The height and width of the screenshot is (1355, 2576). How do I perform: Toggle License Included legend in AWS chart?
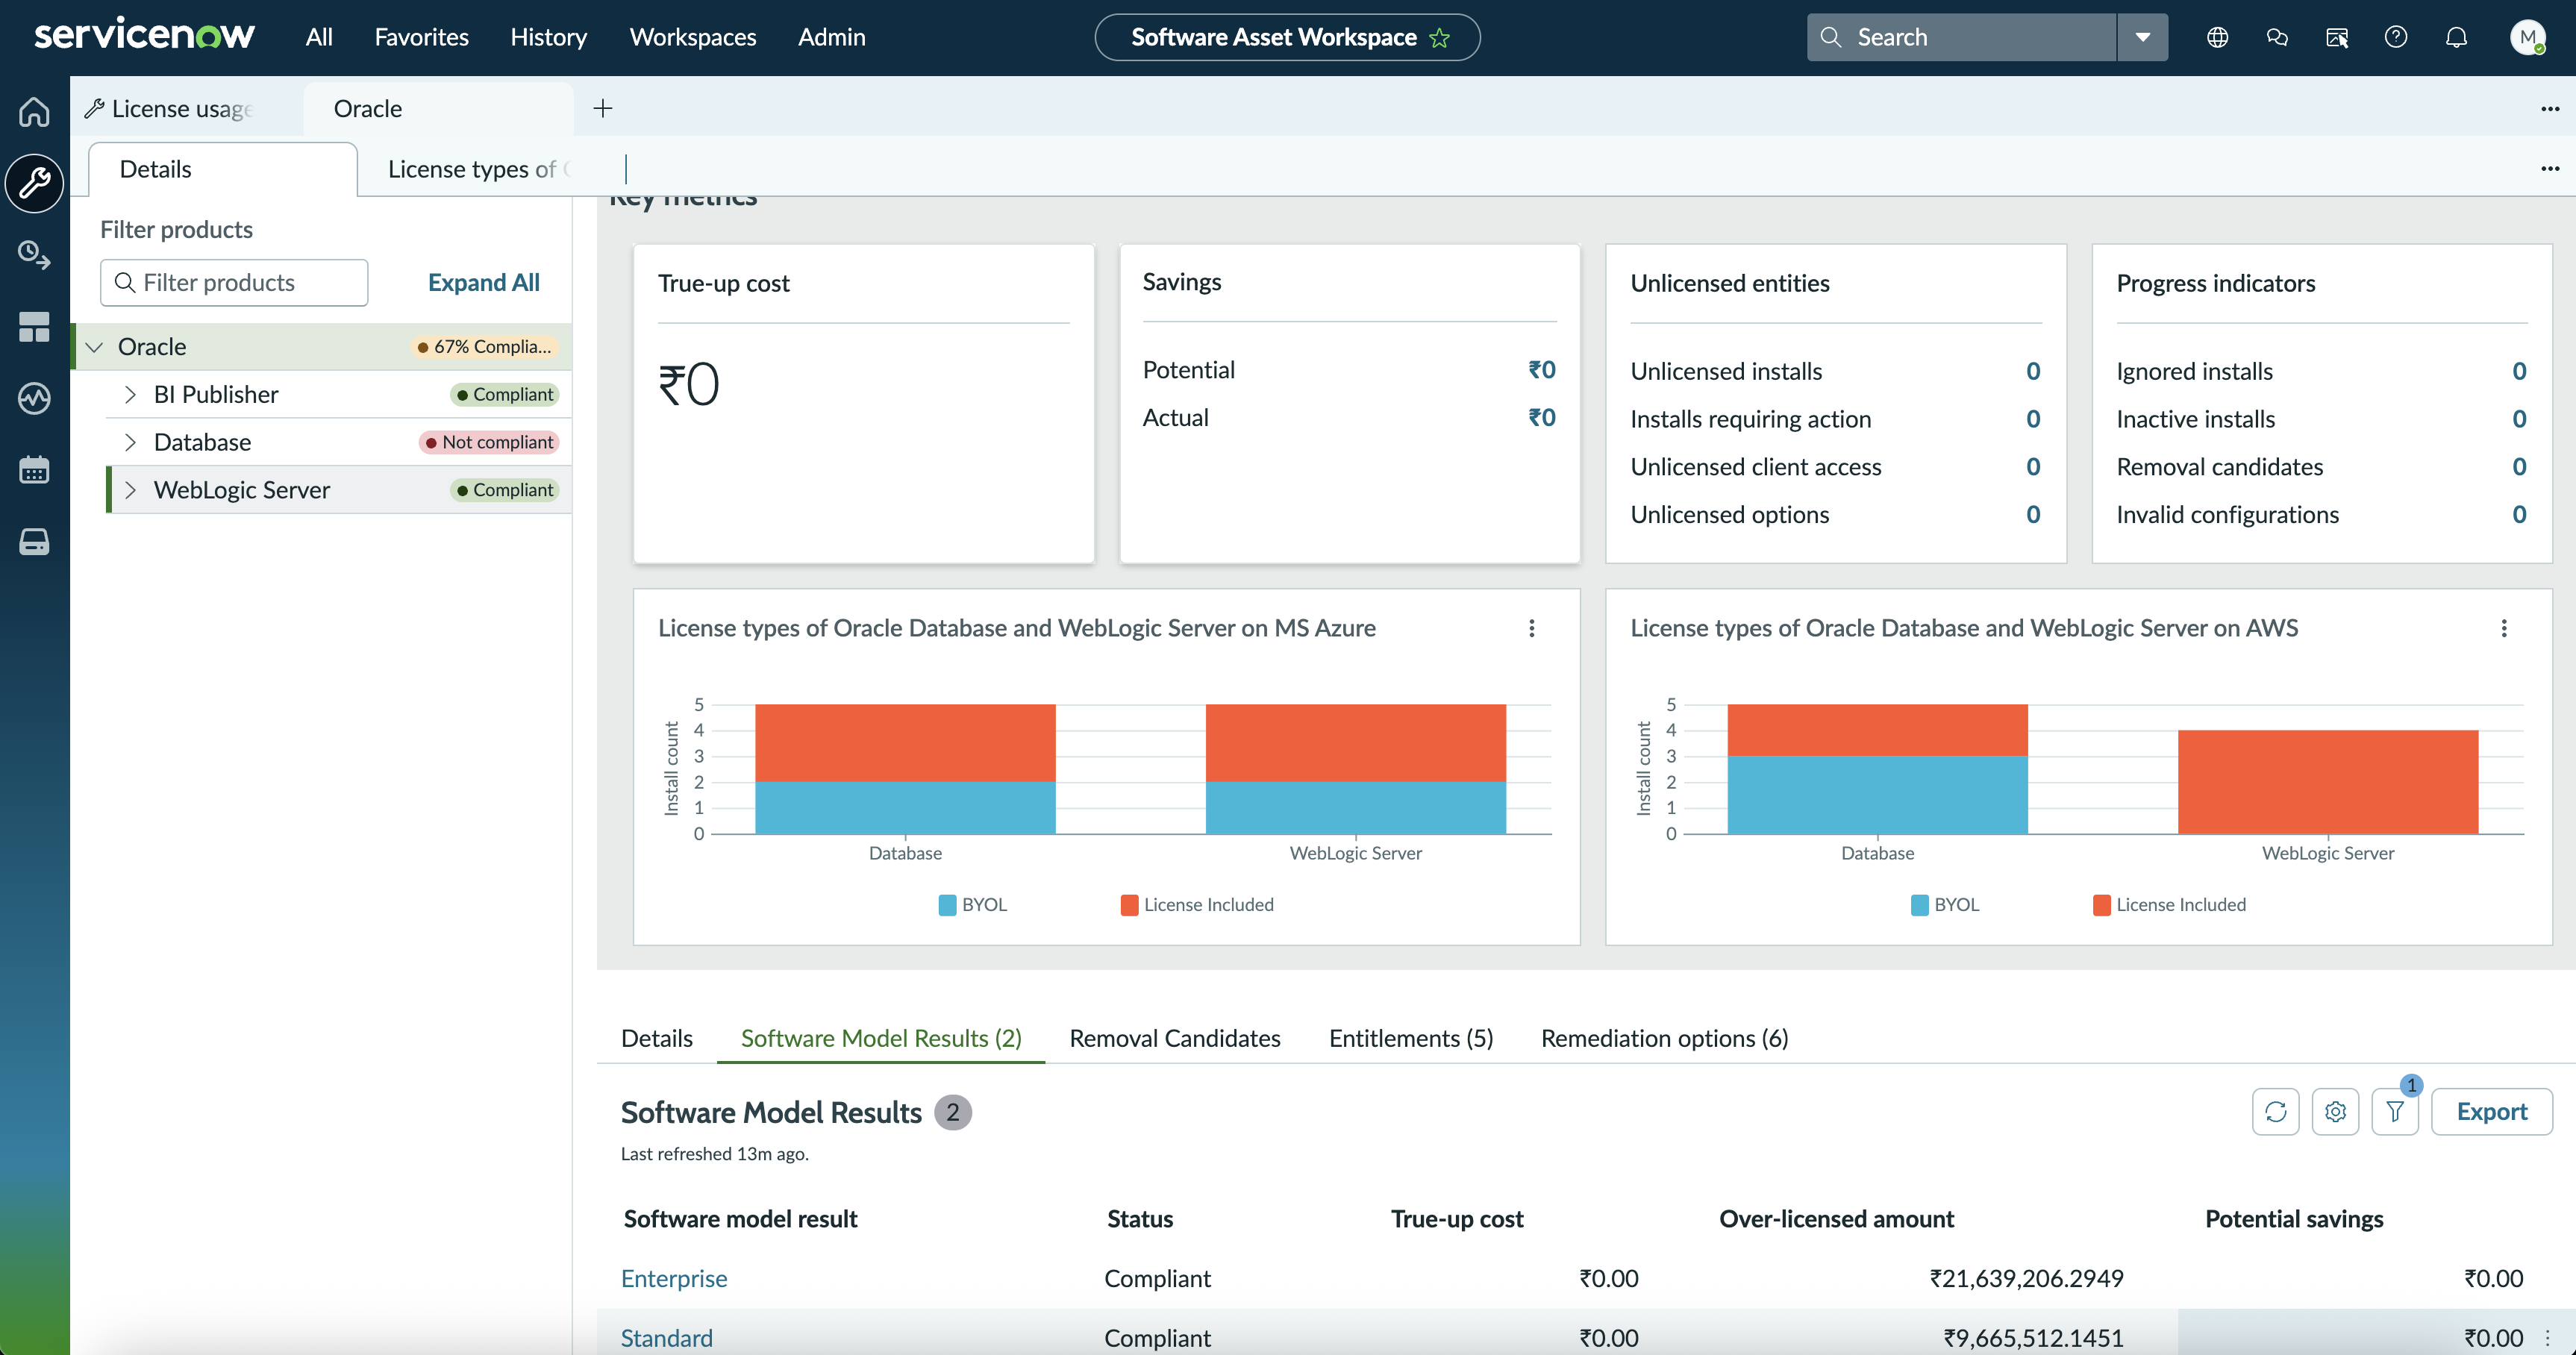pyautogui.click(x=2169, y=905)
